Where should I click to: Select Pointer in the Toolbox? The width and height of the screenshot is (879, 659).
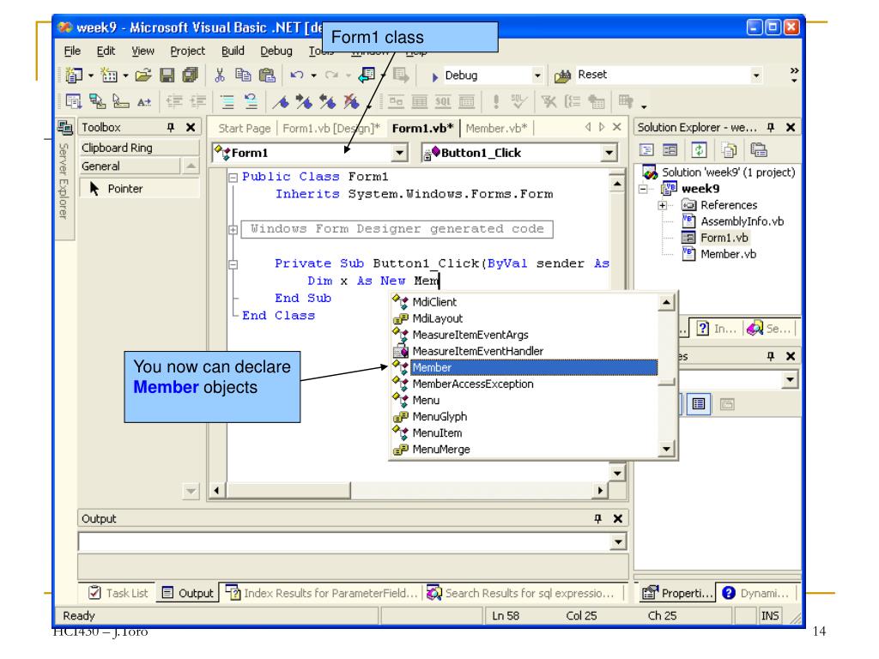(x=138, y=189)
